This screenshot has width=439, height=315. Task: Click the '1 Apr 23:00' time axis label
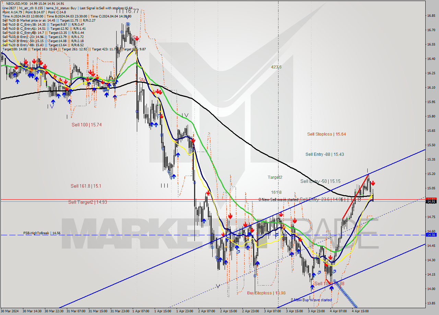tap(185, 311)
